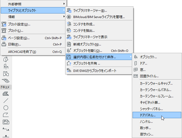Choose 新規オブジェクト menu entry

point(87,44)
